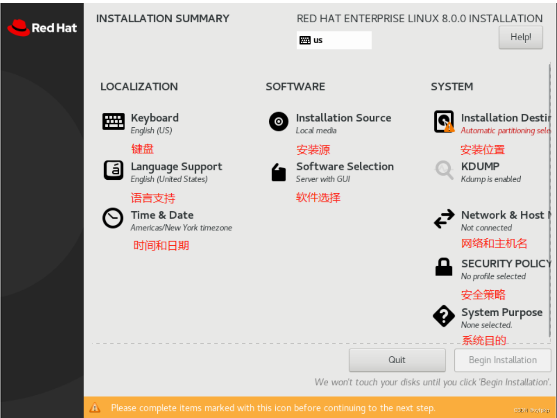Click the LOCALIZATION section heading
Image resolution: width=557 pixels, height=418 pixels.
point(139,87)
